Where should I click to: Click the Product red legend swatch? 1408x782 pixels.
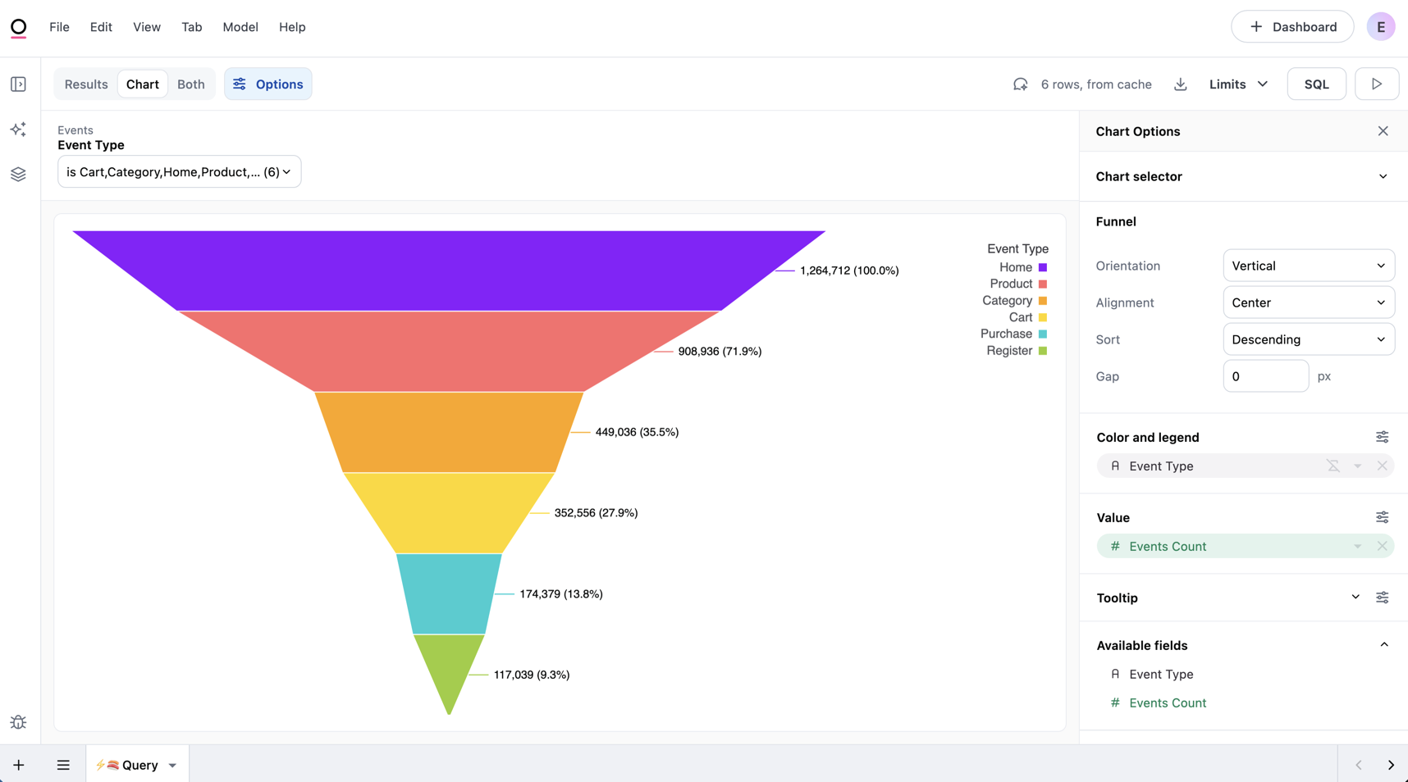(1043, 284)
